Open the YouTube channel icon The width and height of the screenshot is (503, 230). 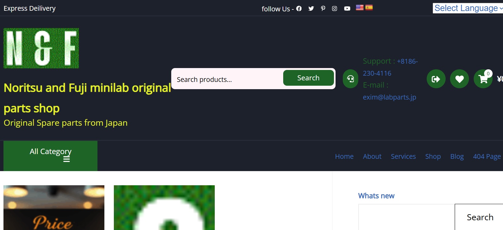point(347,9)
